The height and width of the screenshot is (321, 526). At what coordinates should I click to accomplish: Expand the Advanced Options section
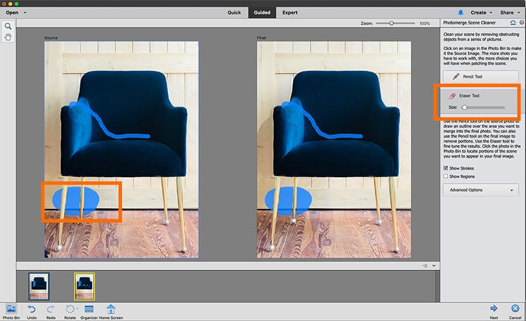pos(480,190)
